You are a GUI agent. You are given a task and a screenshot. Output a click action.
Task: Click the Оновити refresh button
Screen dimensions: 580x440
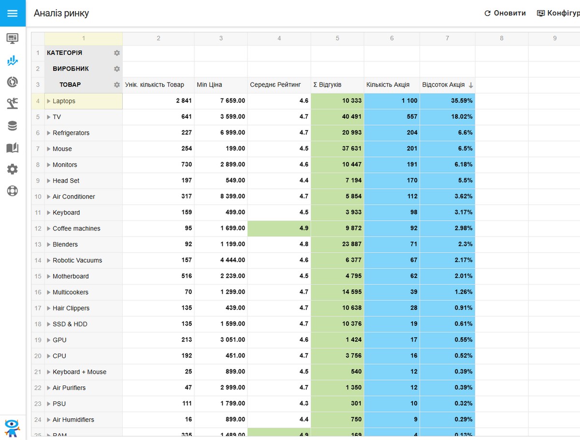click(505, 13)
